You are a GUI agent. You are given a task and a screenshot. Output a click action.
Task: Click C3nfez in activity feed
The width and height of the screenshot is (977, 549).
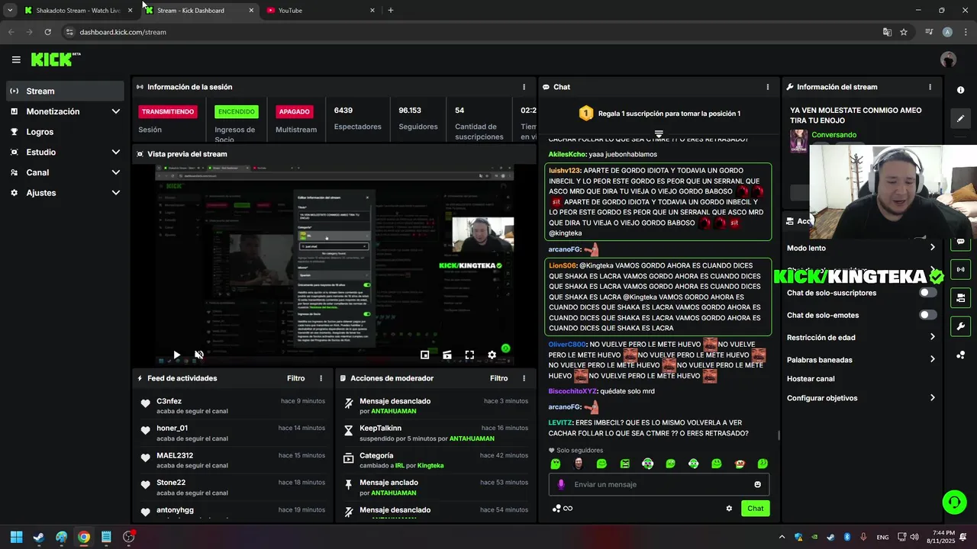coord(169,401)
